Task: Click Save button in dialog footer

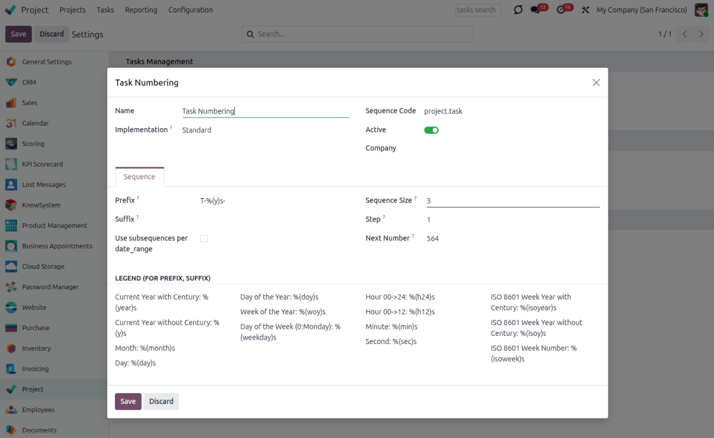Action: click(128, 401)
